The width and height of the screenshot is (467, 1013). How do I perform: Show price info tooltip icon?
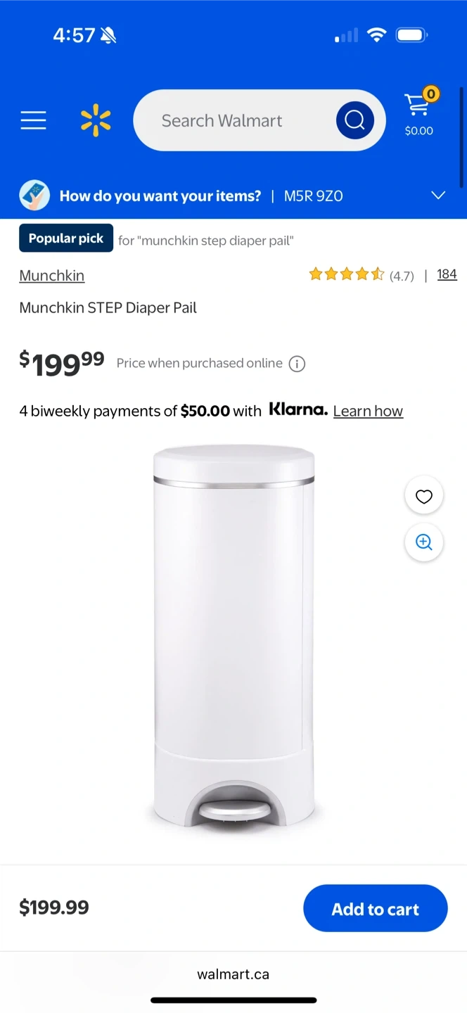[x=298, y=364]
